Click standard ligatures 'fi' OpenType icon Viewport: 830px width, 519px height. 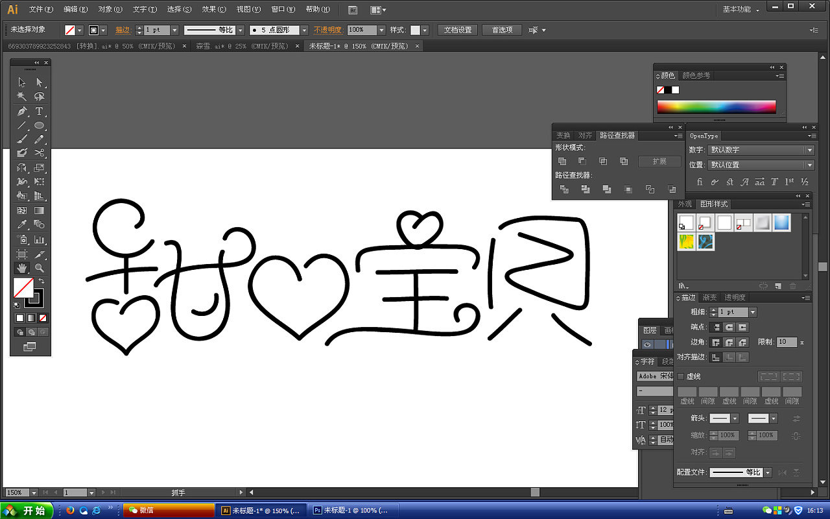700,182
